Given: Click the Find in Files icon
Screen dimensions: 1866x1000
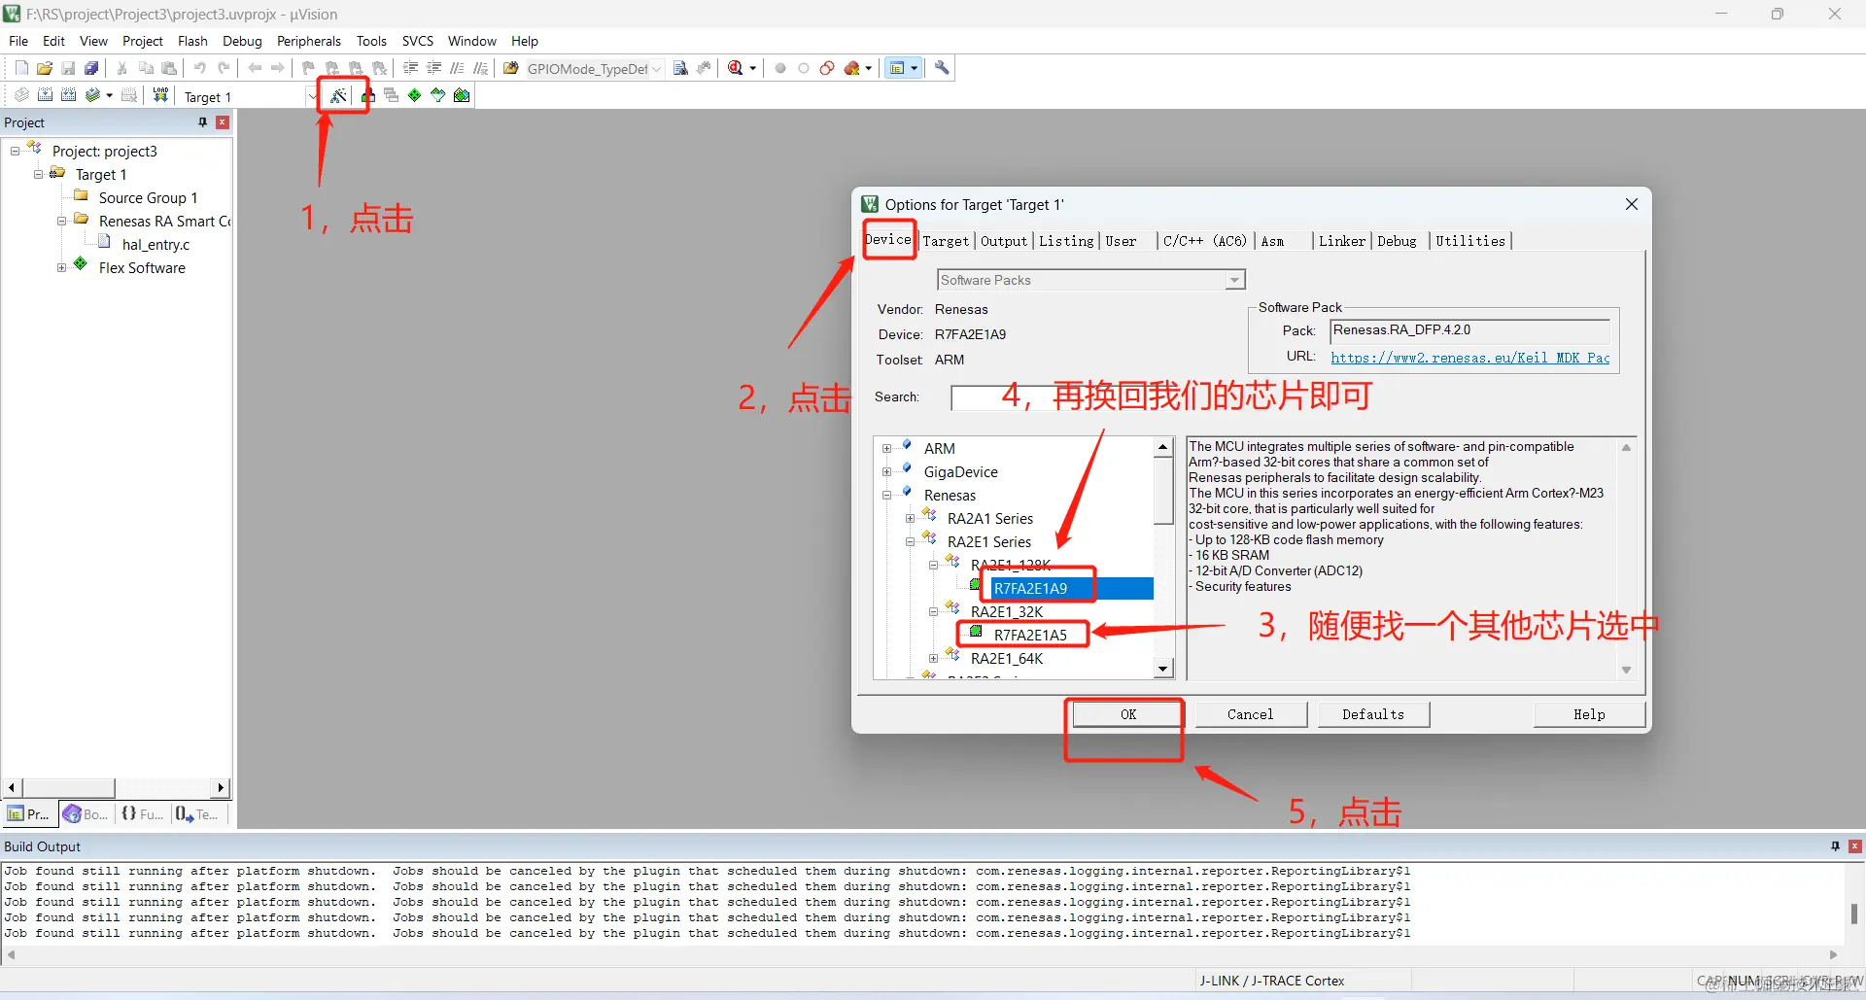Looking at the screenshot, I should [511, 68].
